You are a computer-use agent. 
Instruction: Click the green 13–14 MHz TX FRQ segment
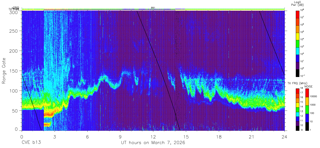(297, 109)
